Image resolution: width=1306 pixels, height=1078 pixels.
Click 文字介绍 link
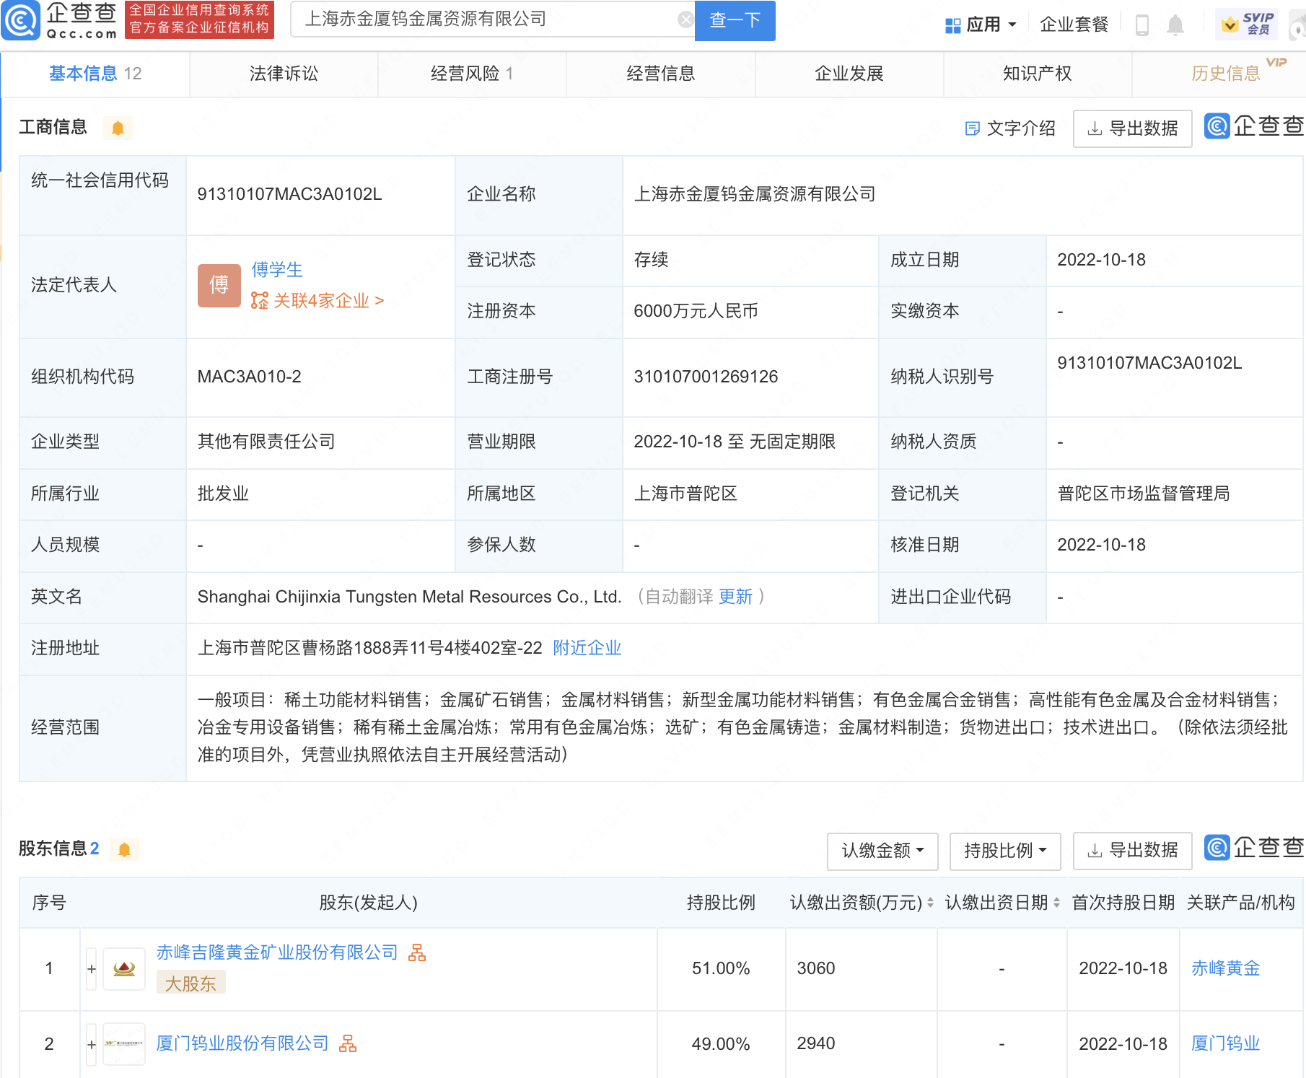pyautogui.click(x=1010, y=128)
